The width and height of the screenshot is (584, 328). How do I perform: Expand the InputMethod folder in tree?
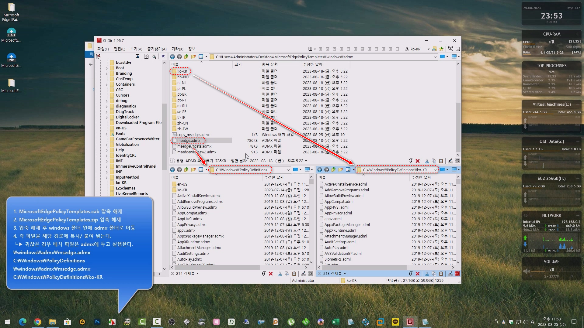pos(106,177)
